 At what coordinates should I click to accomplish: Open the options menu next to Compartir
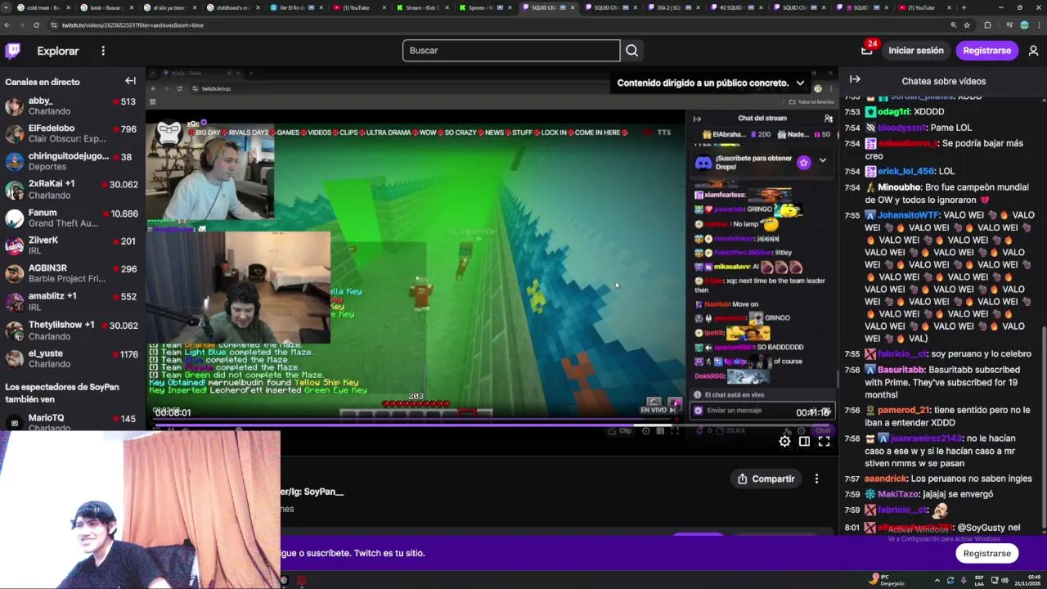816,479
